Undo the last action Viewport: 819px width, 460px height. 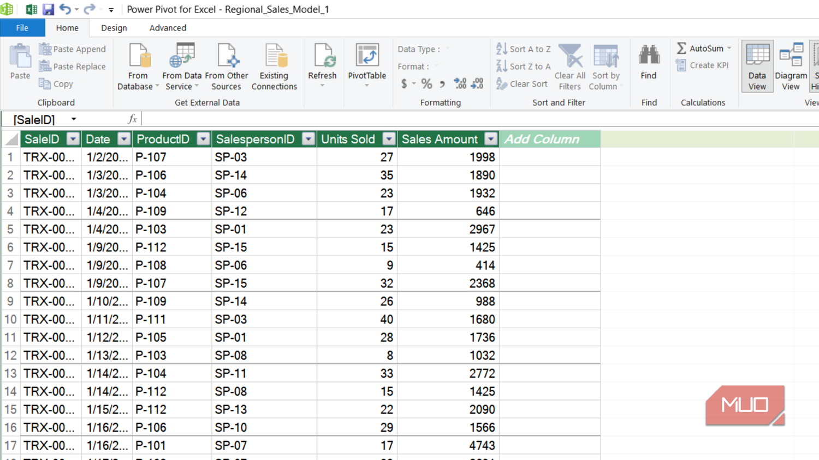(x=65, y=9)
